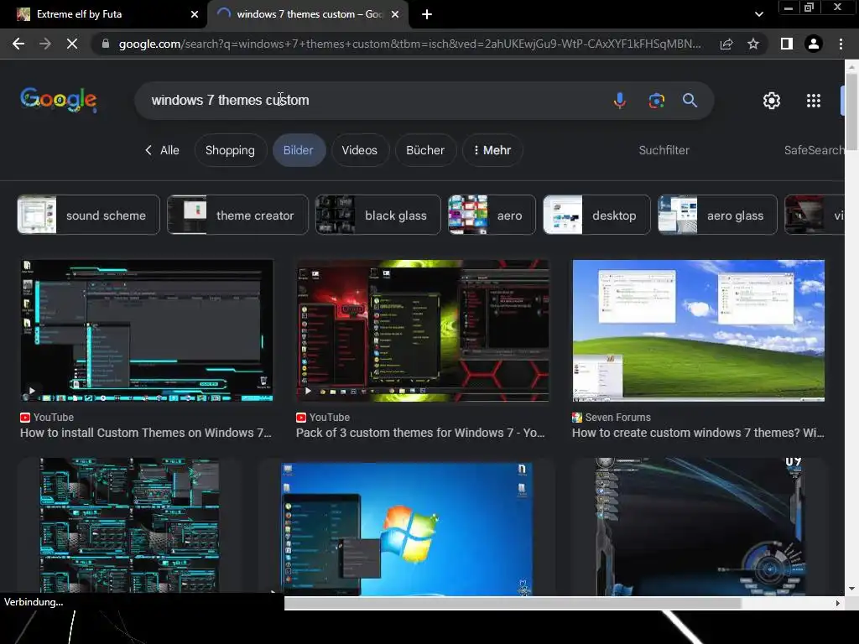Open 'How to install Custom Themes' link
Screen dimensions: 859x644
[x=146, y=433]
